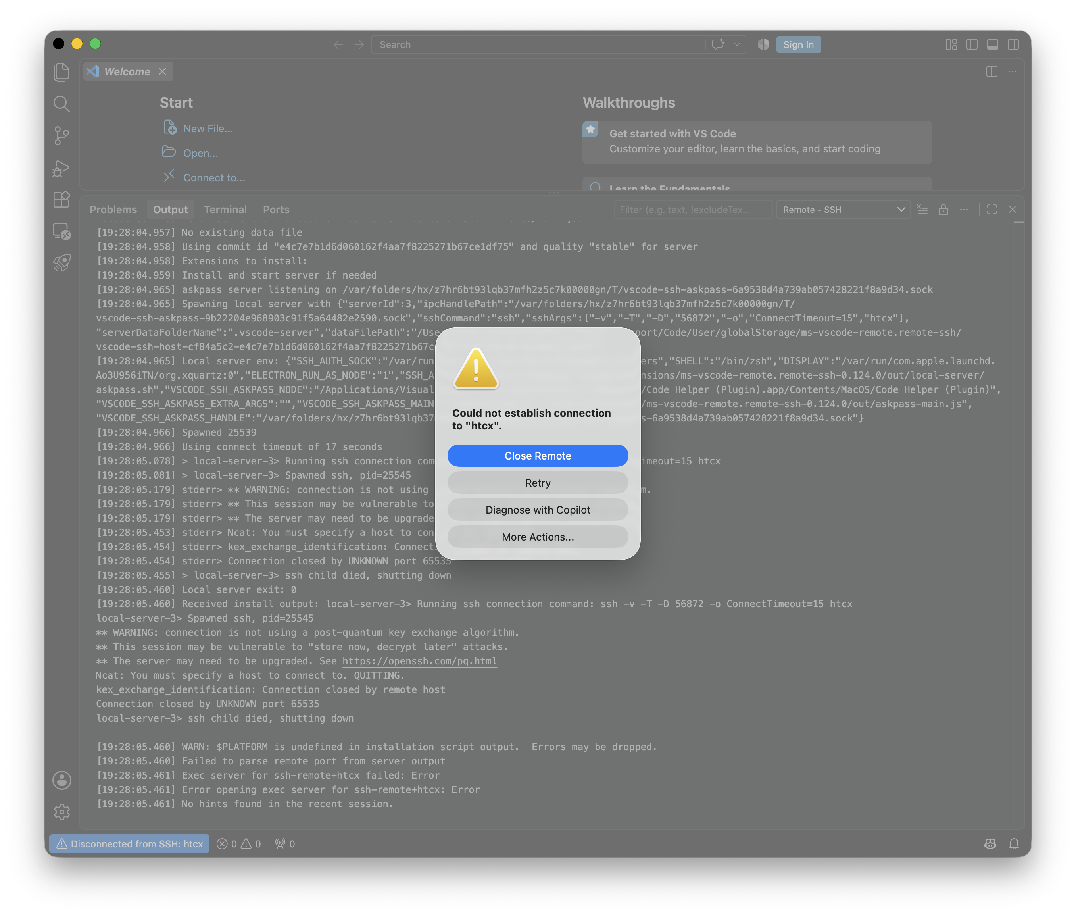The image size is (1076, 916).
Task: Click More Actions... in the dialog
Action: pyautogui.click(x=538, y=537)
